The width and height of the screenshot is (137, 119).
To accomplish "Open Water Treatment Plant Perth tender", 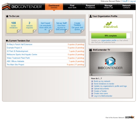I will 18,58.
